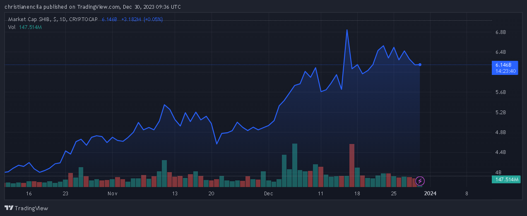Click the 25 date label on time axis

click(x=393, y=194)
